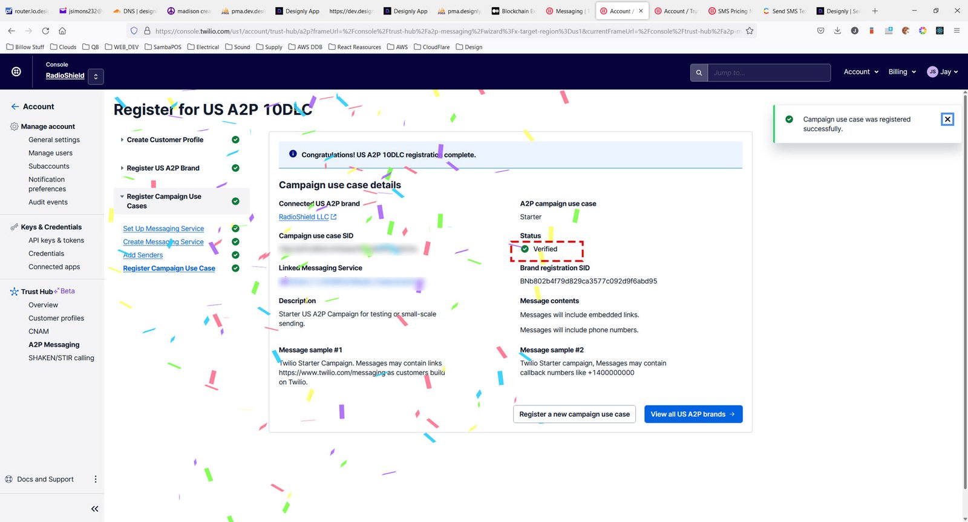Open Customer profiles under Trust Hub
Viewport: 968px width, 522px height.
(x=56, y=318)
